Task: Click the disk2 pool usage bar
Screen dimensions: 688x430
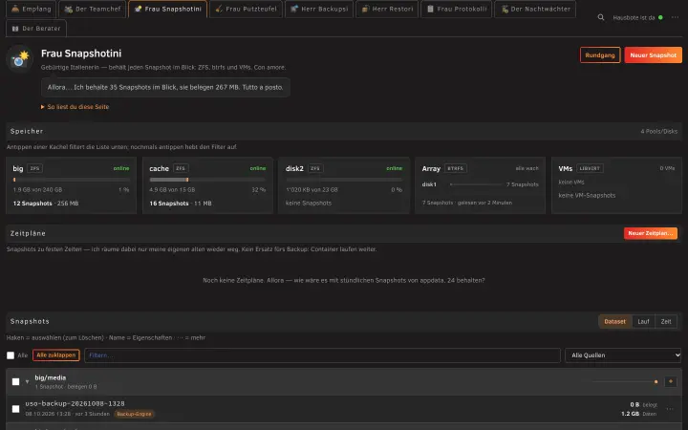Action: pyautogui.click(x=344, y=180)
